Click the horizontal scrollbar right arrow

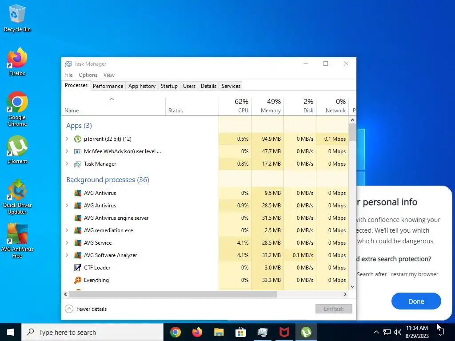345,294
